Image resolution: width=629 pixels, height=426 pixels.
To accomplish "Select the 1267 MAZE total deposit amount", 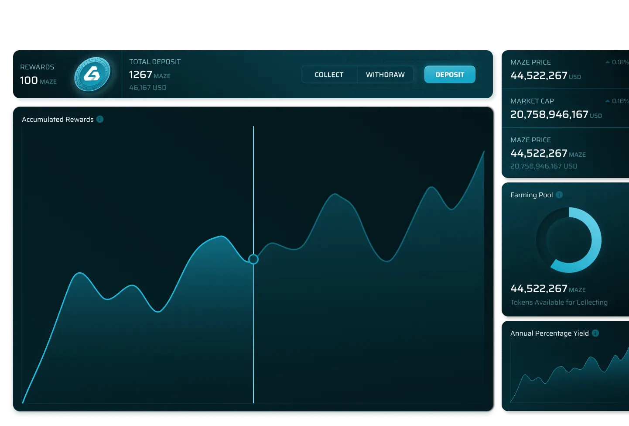I will (149, 75).
